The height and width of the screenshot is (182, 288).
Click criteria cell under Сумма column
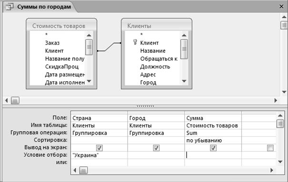click(x=213, y=155)
